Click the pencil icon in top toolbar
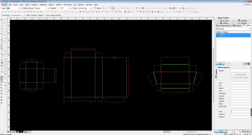The image size is (252, 135). coord(194,8)
